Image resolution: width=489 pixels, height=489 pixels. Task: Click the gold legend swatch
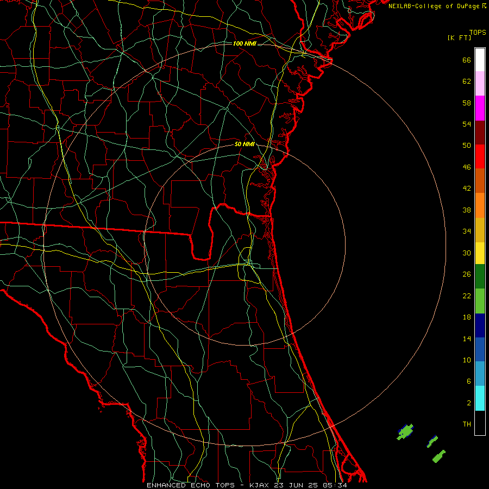pos(480,230)
